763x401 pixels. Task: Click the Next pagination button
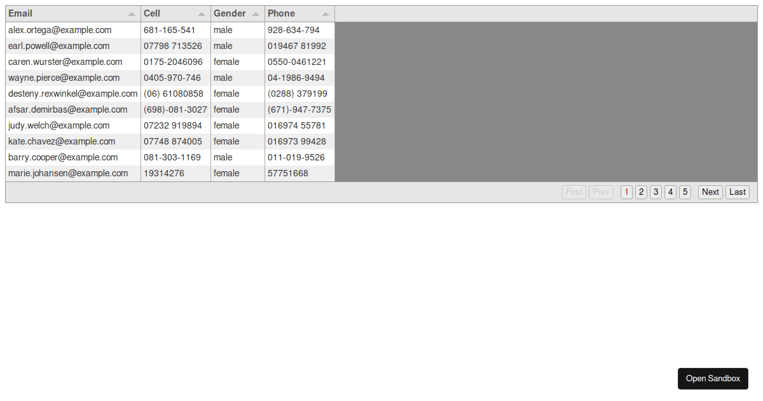(710, 192)
